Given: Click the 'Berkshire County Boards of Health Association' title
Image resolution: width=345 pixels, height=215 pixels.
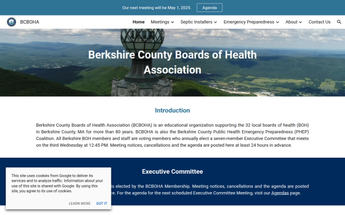Looking at the screenshot, I should point(172,62).
